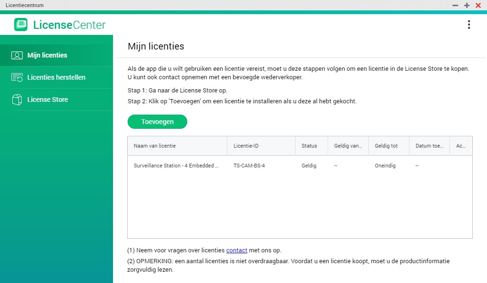
Task: Minimize the Licentiecentrum window
Action: pos(455,5)
